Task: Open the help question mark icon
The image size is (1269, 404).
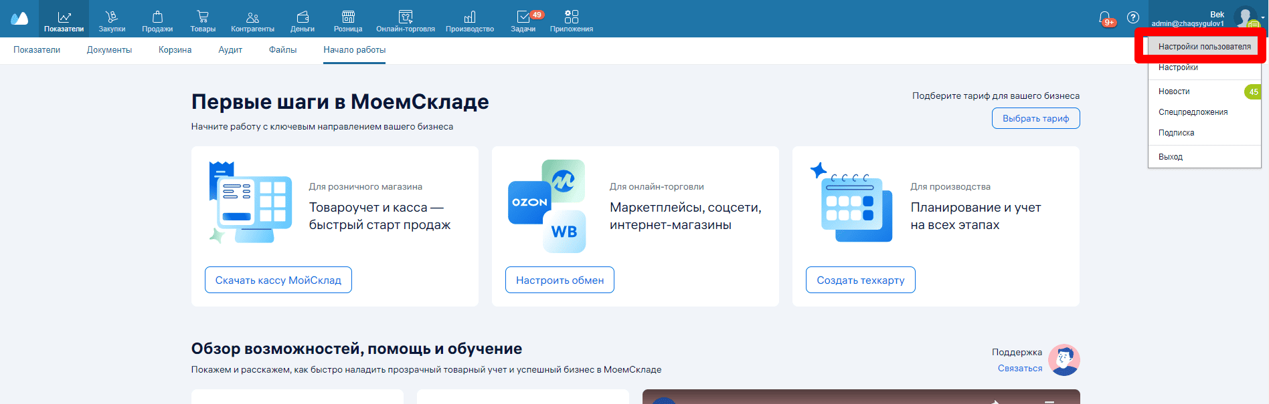Action: click(1133, 17)
